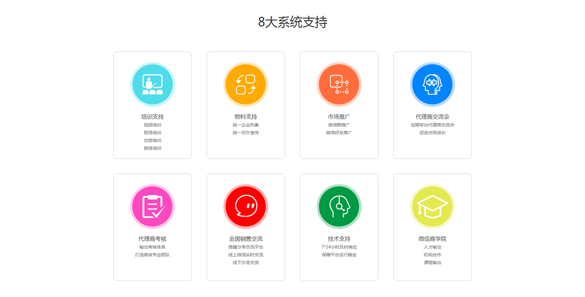Viewport: 585px width, 297px height.
Task: Click the 8大系统支持 page heading
Action: 292,22
